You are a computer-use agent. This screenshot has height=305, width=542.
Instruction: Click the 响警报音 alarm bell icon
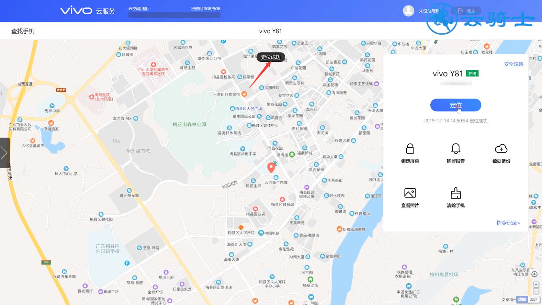pos(455,149)
